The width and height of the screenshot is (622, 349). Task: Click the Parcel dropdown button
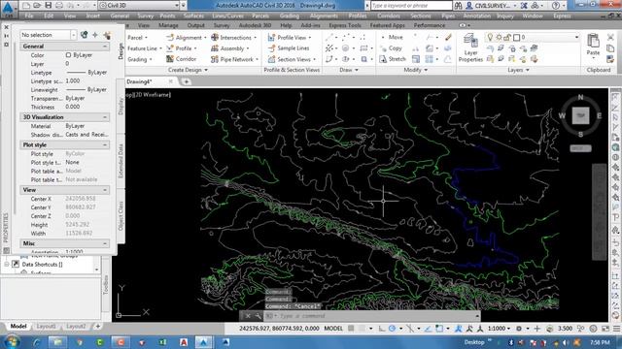tap(138, 37)
